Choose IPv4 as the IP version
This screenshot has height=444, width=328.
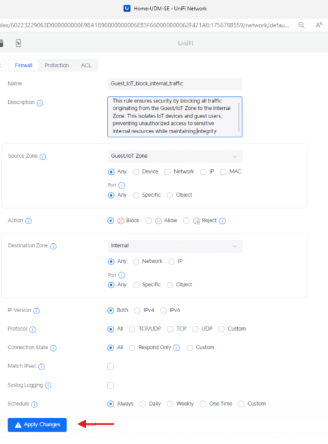pyautogui.click(x=137, y=310)
